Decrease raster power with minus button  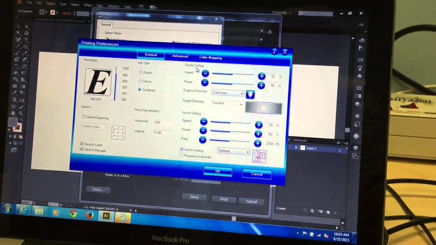(x=204, y=82)
